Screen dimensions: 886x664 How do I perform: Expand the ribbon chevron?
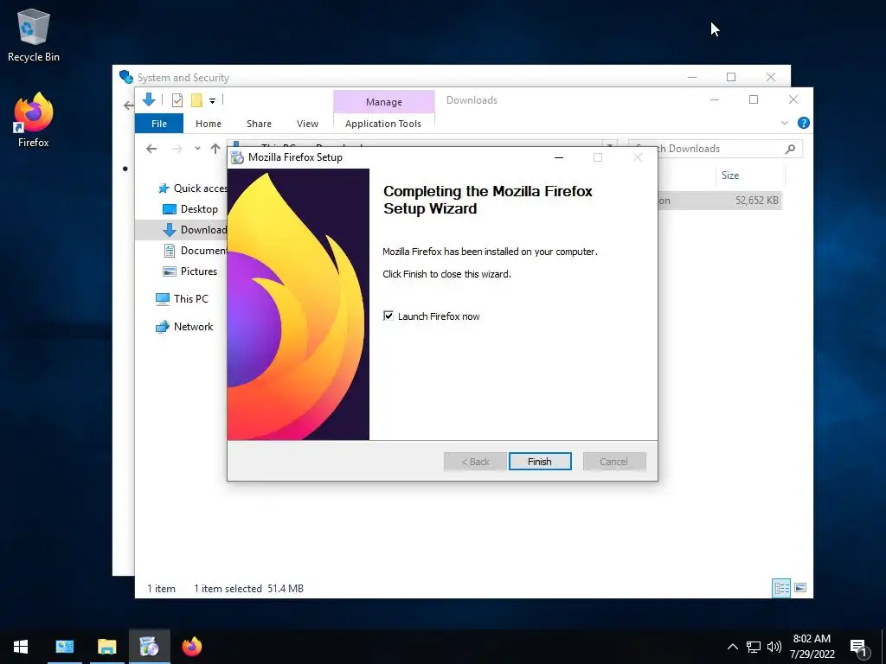(784, 123)
